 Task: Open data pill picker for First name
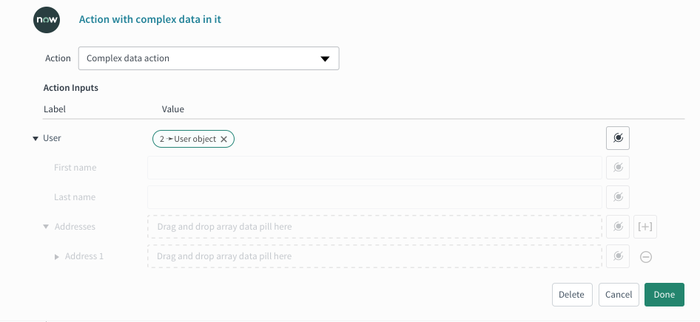[x=618, y=168]
